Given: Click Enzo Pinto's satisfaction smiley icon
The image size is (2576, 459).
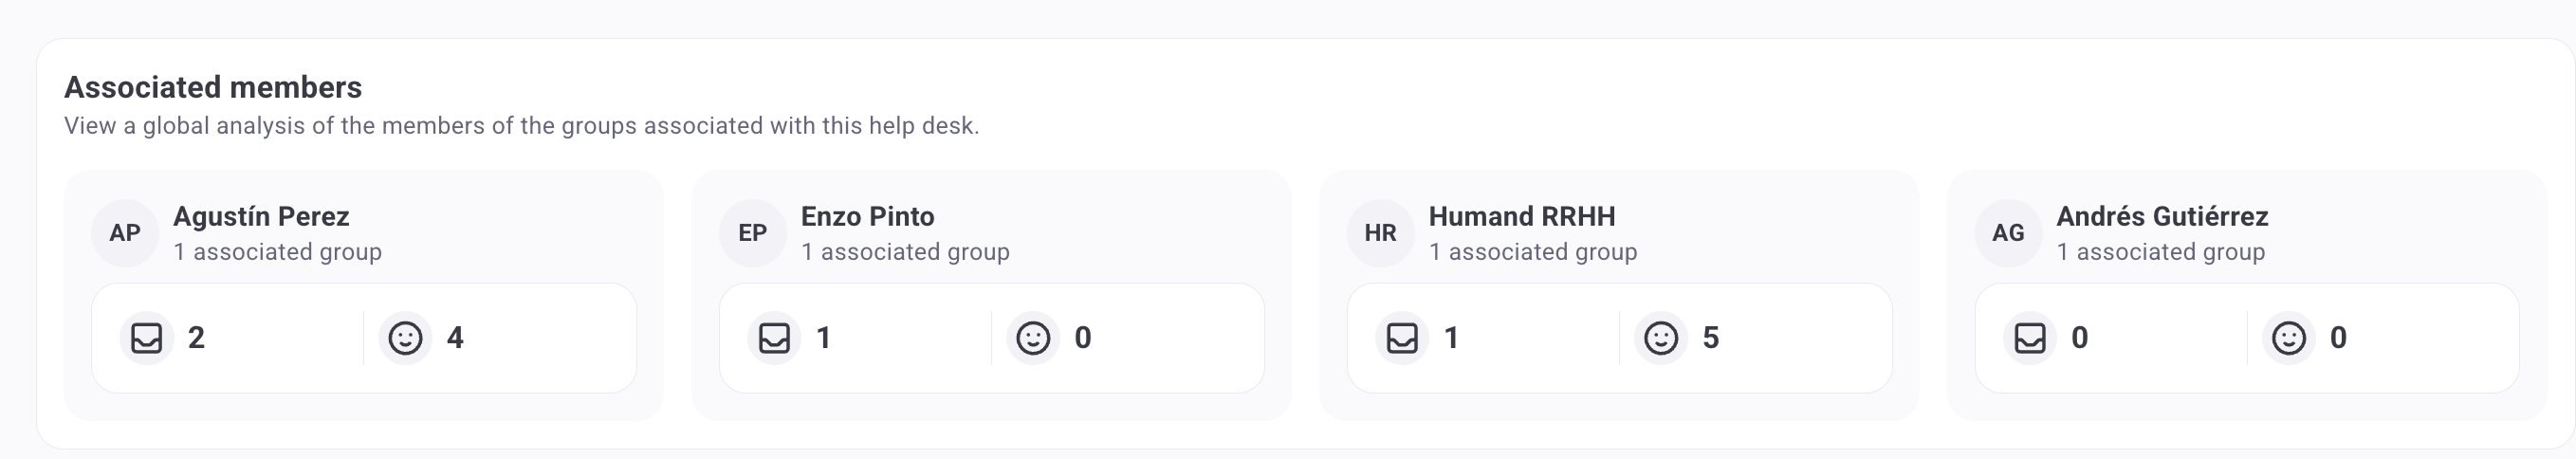Looking at the screenshot, I should click(1033, 338).
